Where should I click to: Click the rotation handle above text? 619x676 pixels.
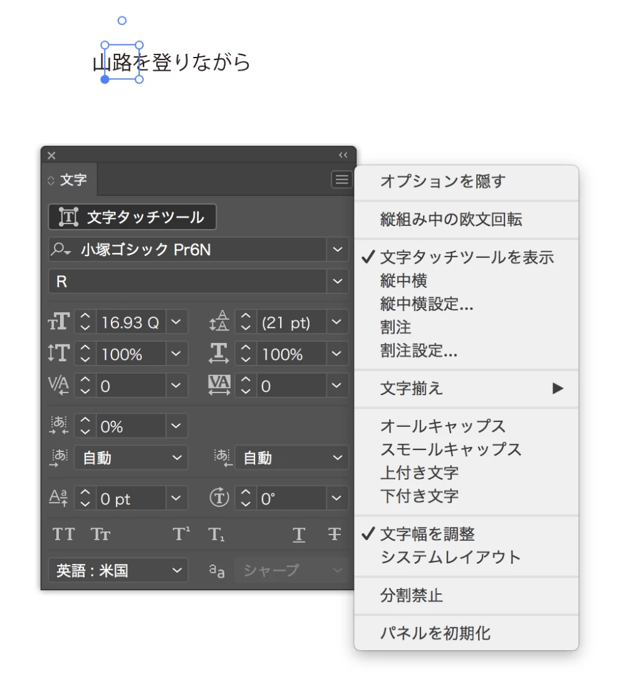(x=122, y=20)
